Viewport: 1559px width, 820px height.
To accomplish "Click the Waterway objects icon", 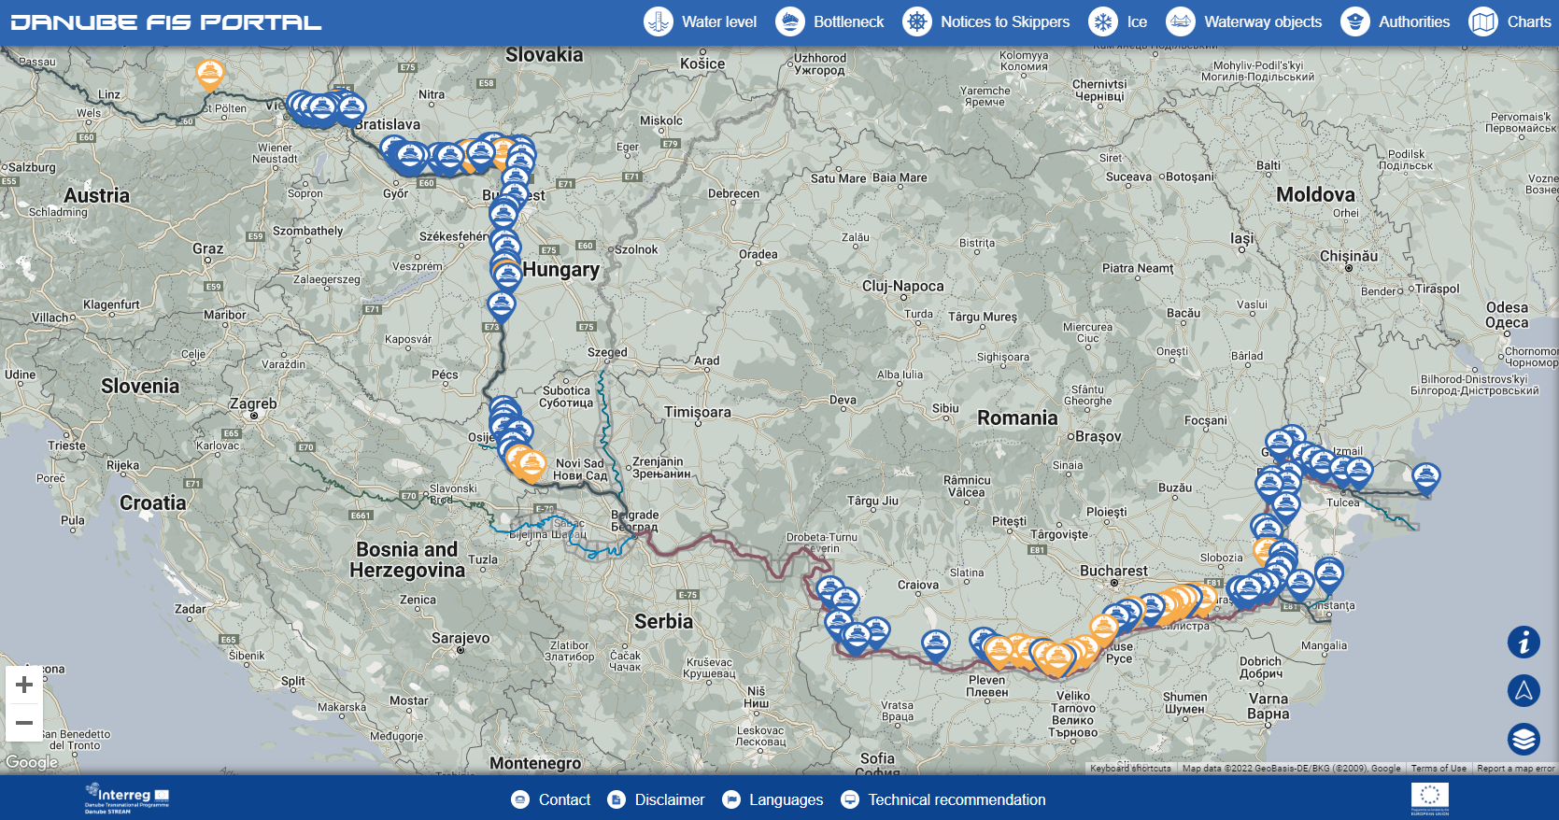I will point(1181,21).
